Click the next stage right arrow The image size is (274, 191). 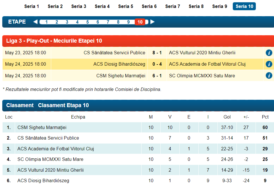point(153,22)
